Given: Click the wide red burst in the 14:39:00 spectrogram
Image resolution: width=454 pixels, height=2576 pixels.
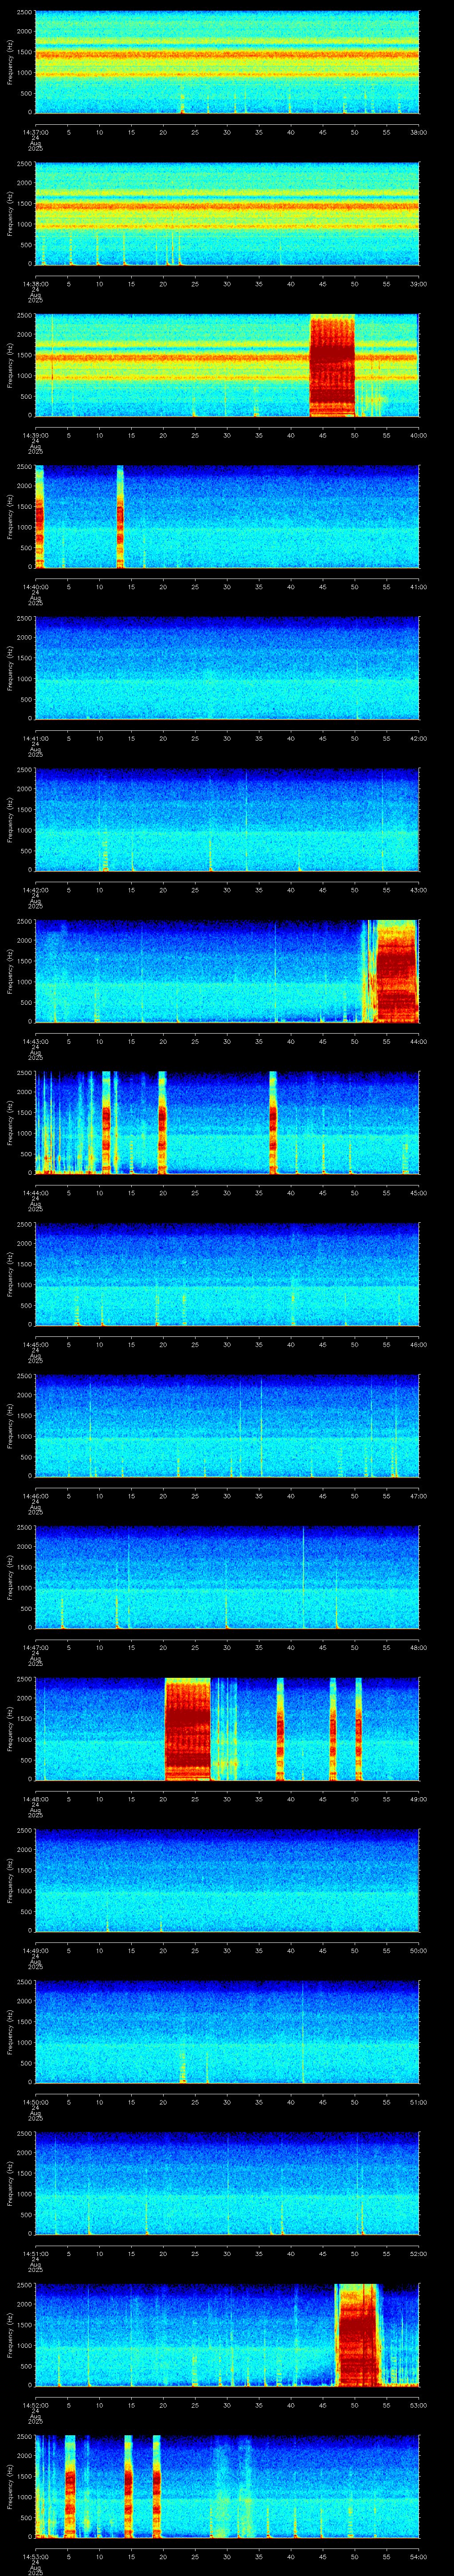Looking at the screenshot, I should pyautogui.click(x=332, y=366).
